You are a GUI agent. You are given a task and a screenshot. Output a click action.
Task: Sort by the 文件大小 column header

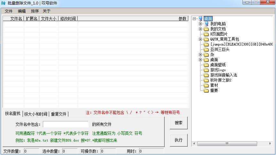pos(49,19)
